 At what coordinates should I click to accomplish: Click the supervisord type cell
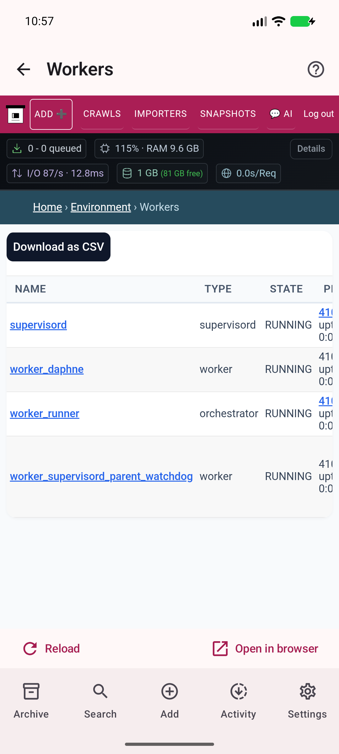(x=228, y=325)
